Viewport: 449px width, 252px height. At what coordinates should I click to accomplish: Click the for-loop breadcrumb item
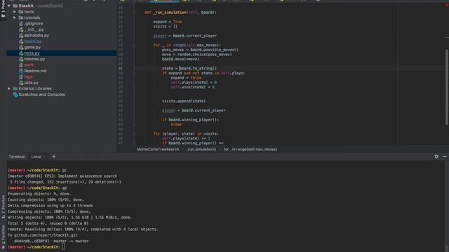250,149
